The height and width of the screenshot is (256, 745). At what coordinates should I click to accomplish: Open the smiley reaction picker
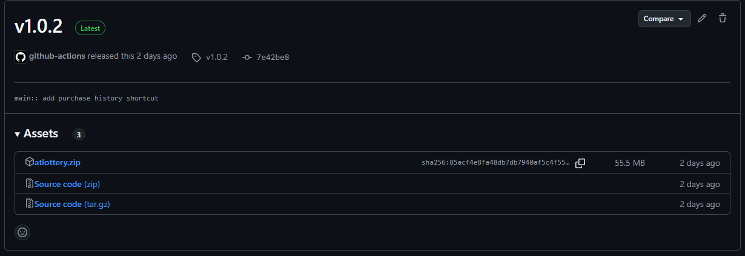point(22,232)
